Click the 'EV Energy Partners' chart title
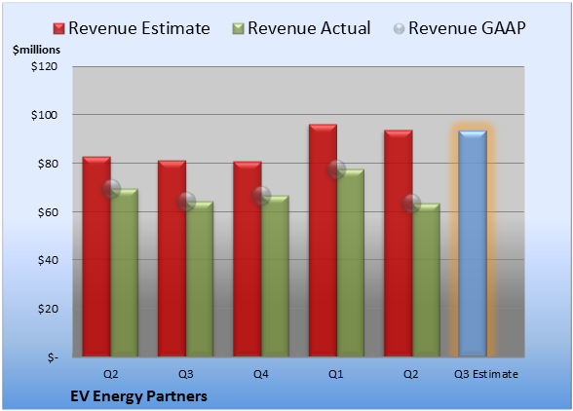Viewport: 573px width, 411px height. [x=138, y=396]
